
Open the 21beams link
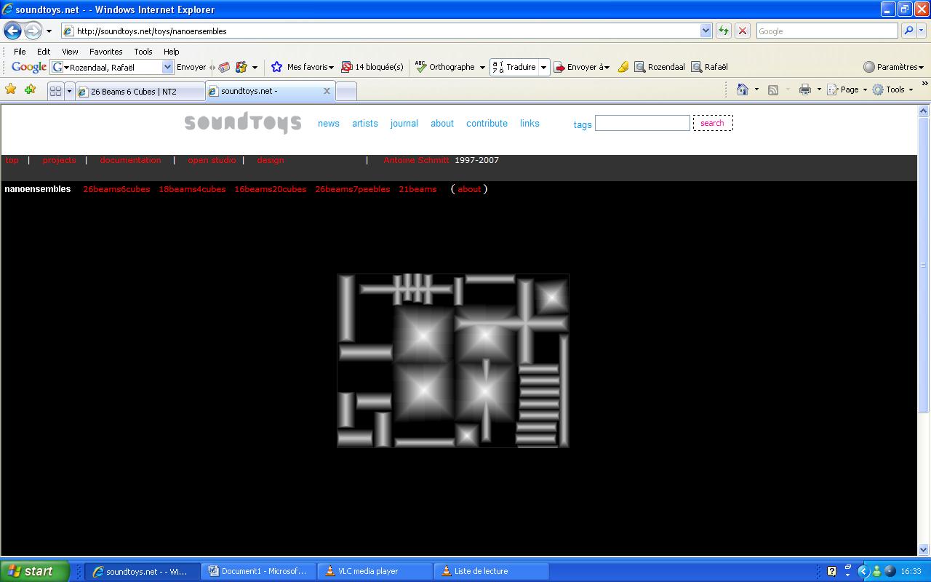click(x=417, y=189)
